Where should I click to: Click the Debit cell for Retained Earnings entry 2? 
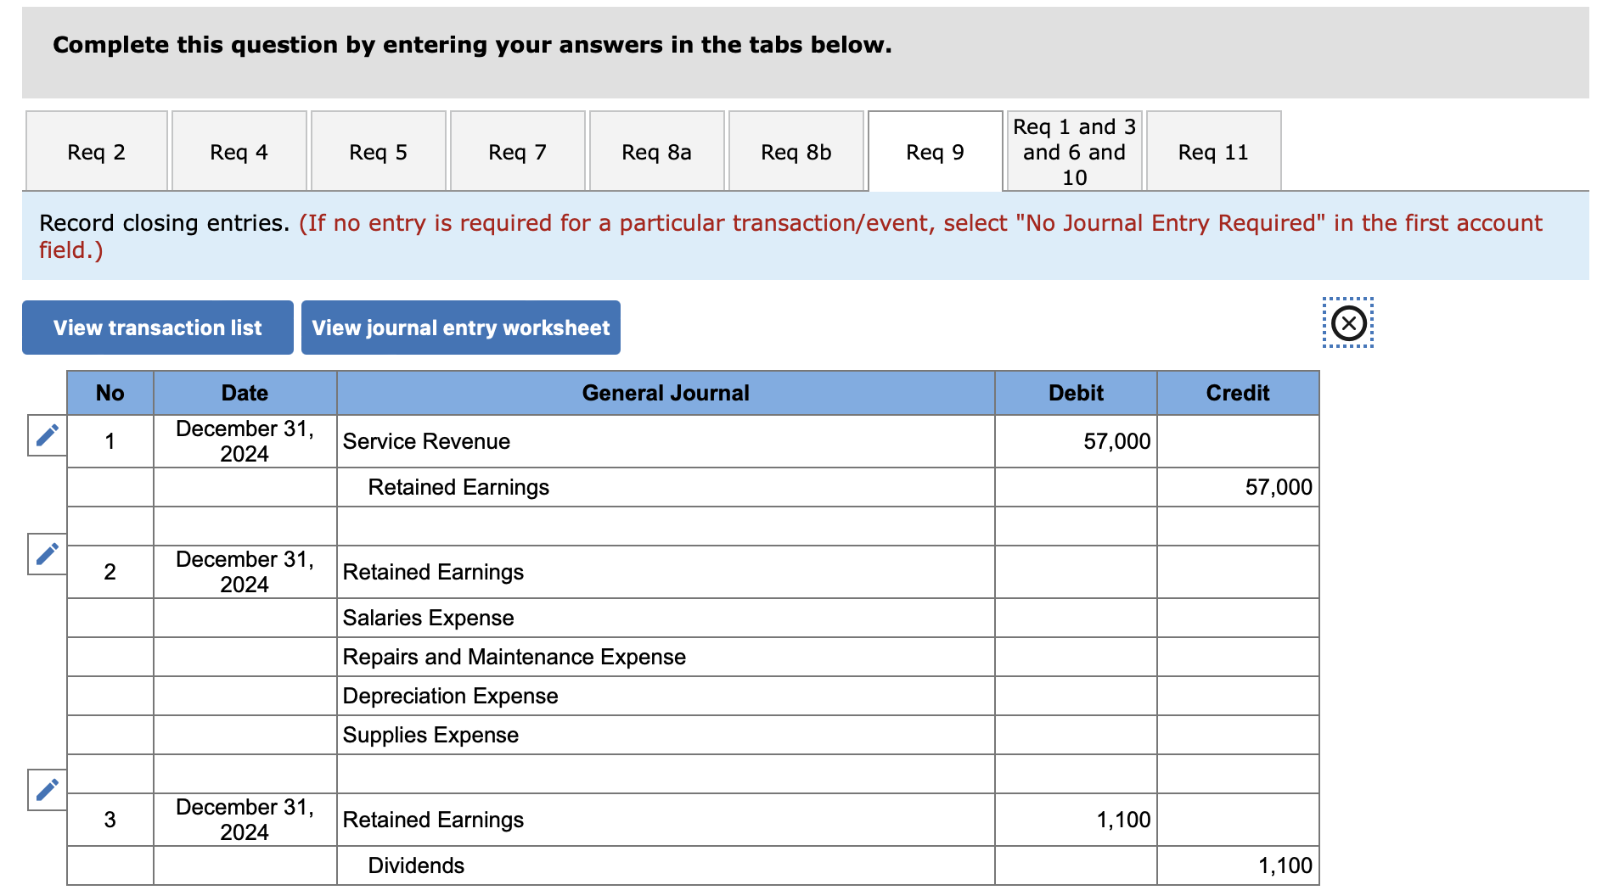coord(1074,572)
